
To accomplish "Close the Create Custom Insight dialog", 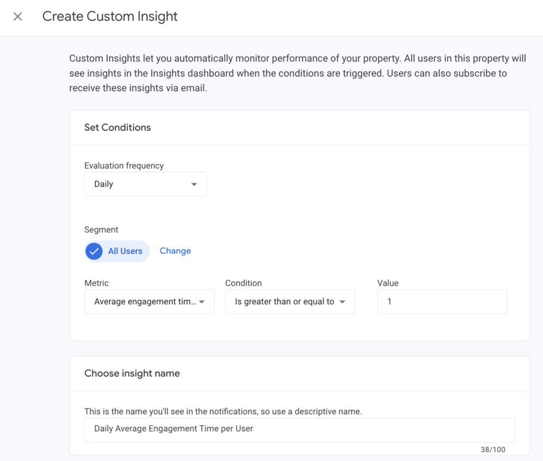I will (x=17, y=16).
